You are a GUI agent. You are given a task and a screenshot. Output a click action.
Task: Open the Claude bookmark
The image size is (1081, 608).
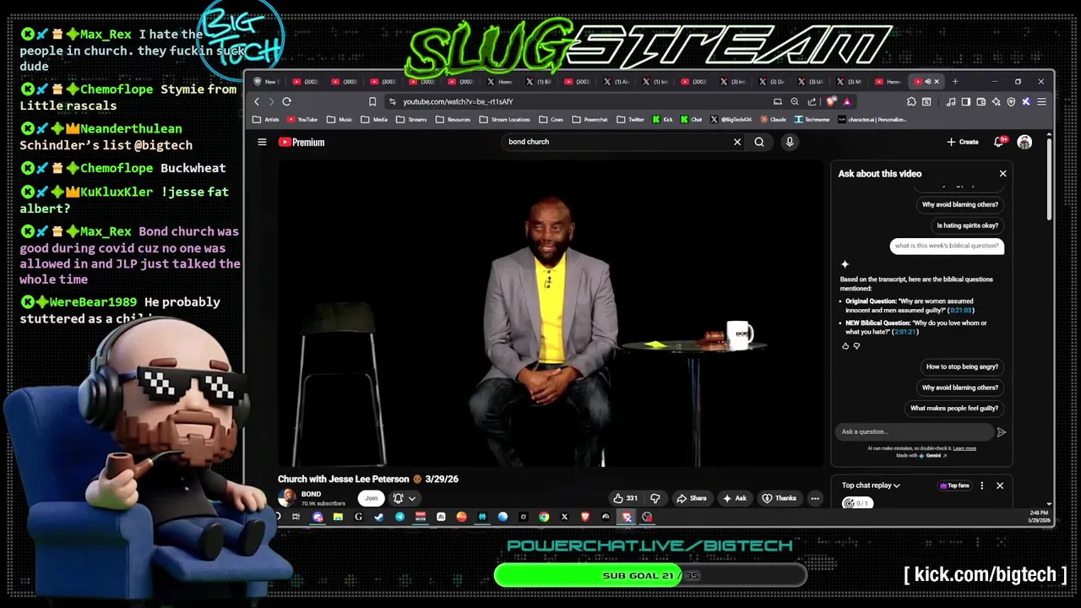(x=773, y=120)
